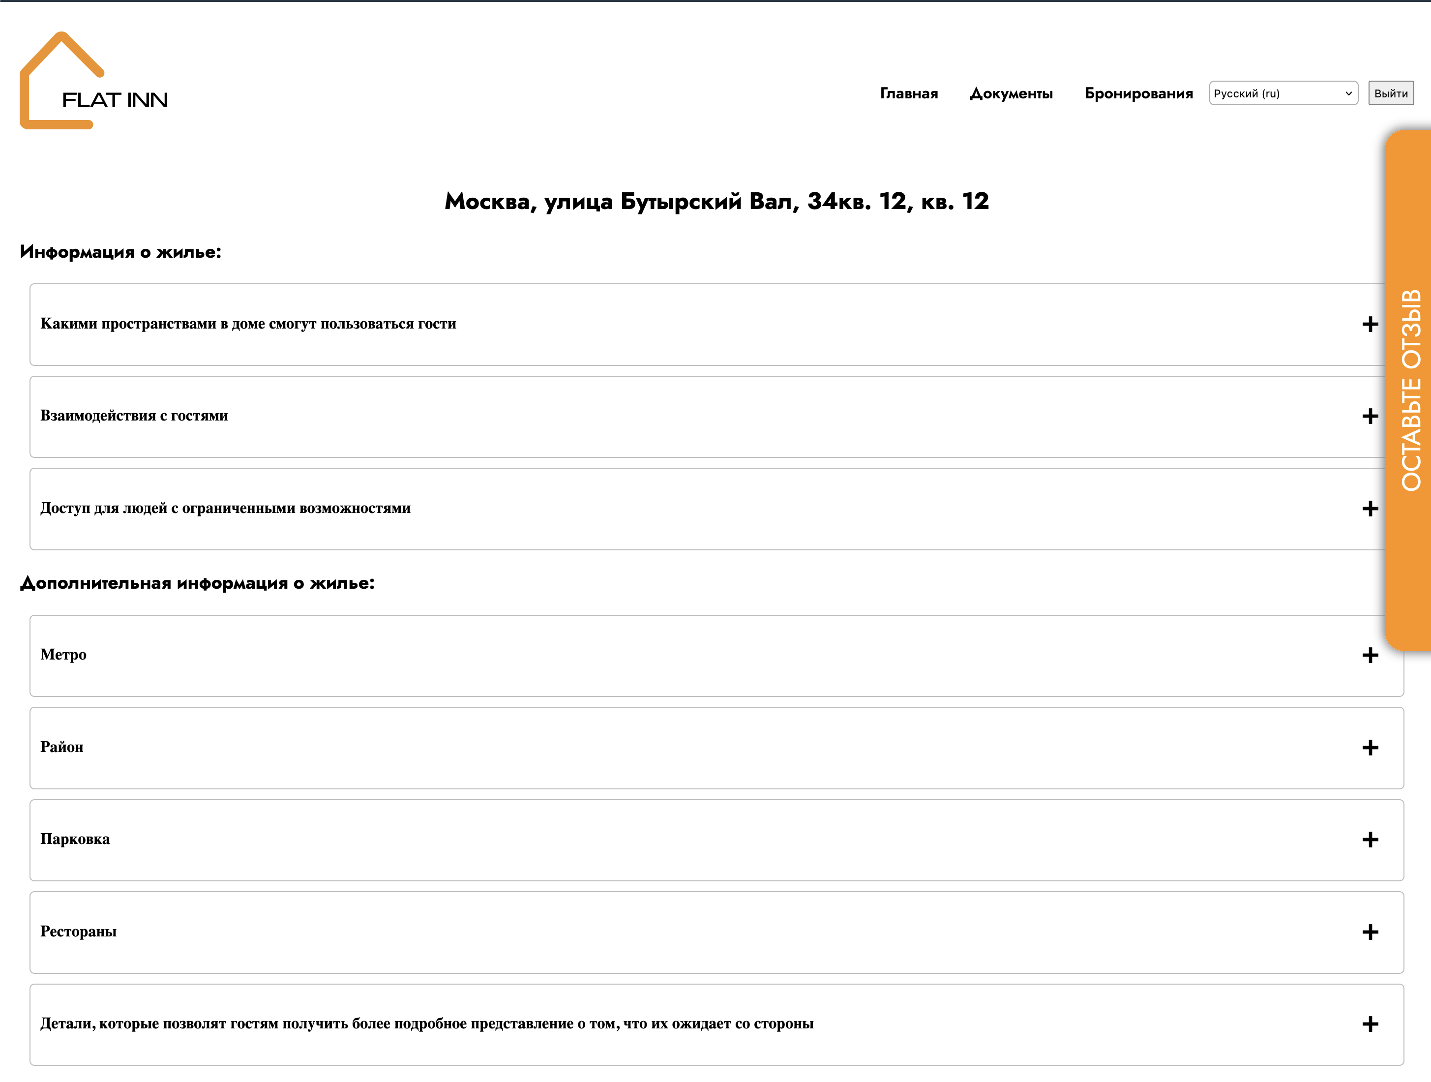This screenshot has height=1082, width=1431.
Task: Select 'Русский (ru)' language dropdown
Action: tap(1282, 93)
